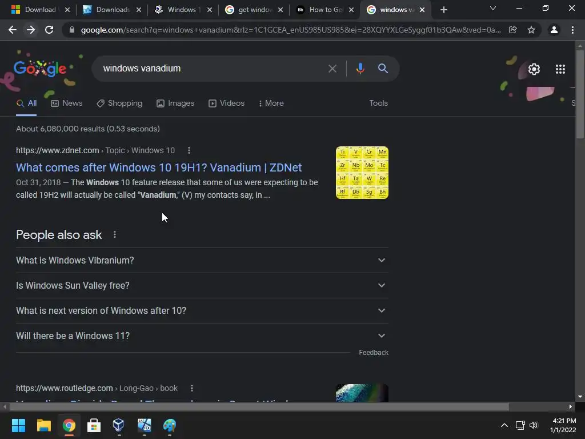This screenshot has height=439, width=585.
Task: Expand 'What is Windows Vibranium?' question
Action: (202, 260)
